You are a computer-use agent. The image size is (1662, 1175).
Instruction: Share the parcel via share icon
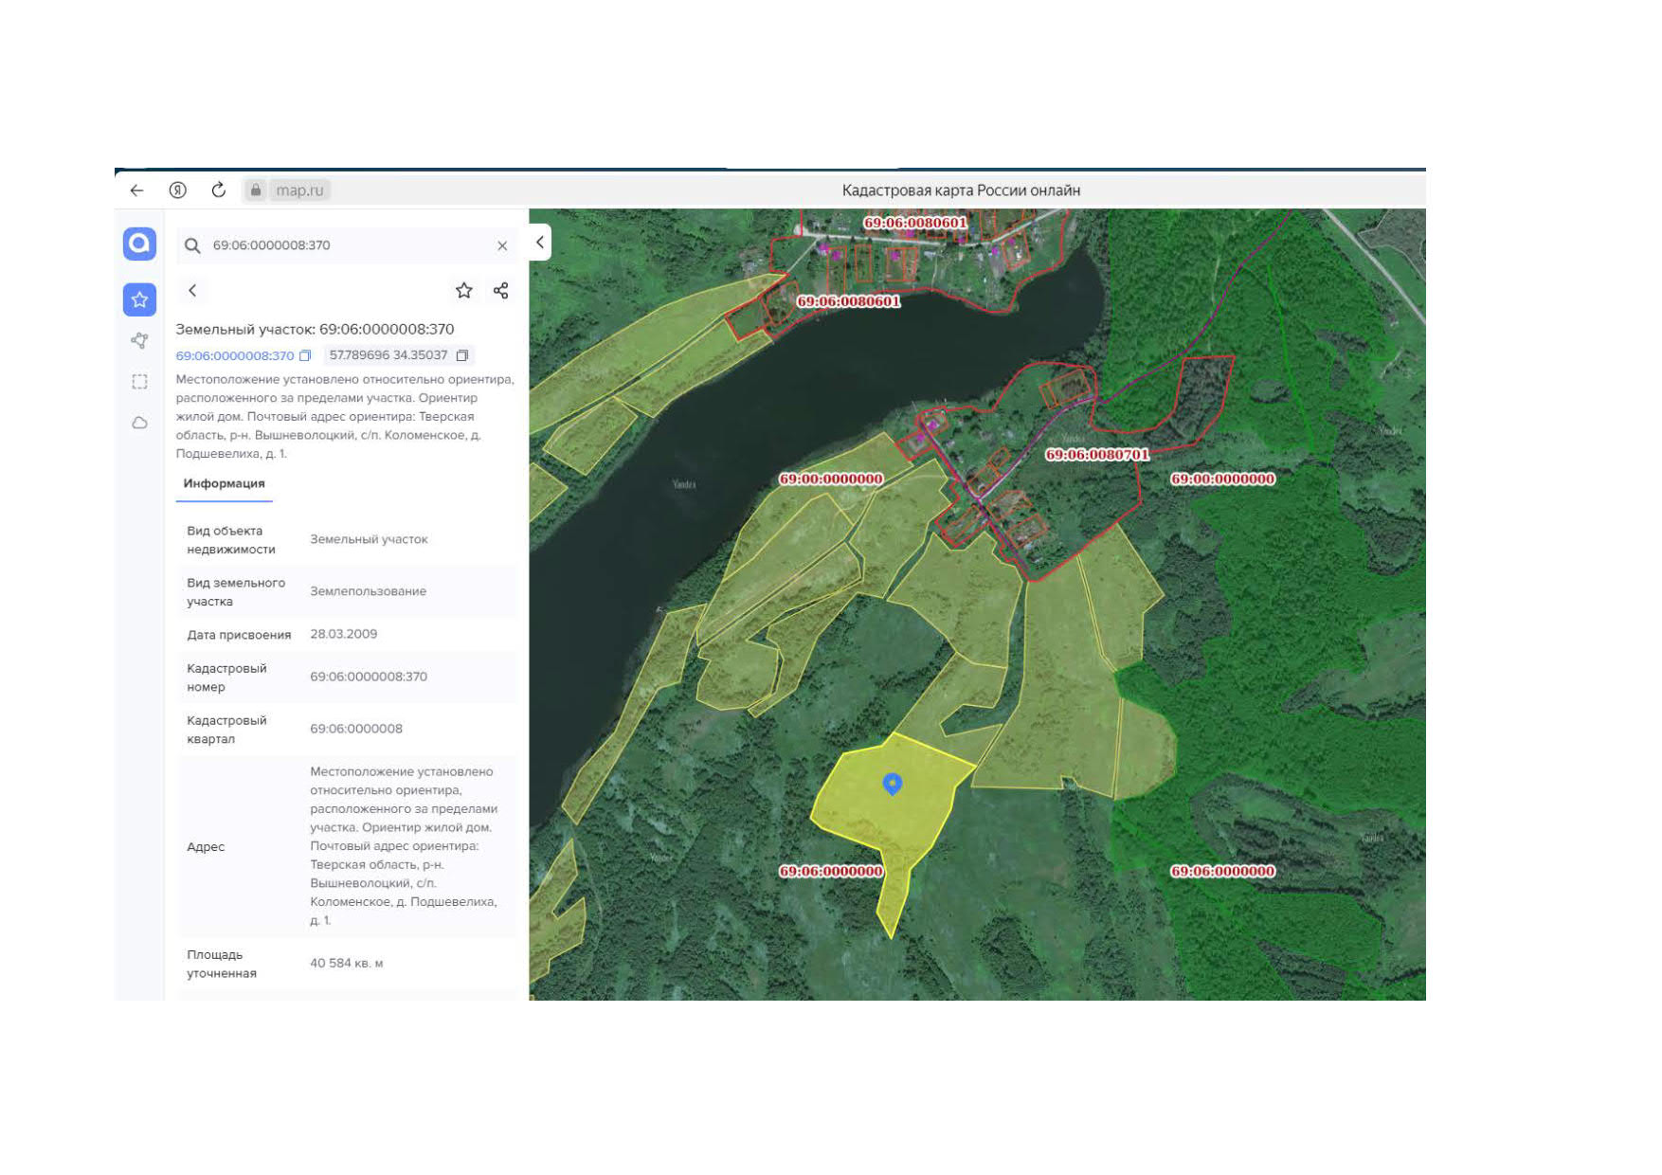501,291
